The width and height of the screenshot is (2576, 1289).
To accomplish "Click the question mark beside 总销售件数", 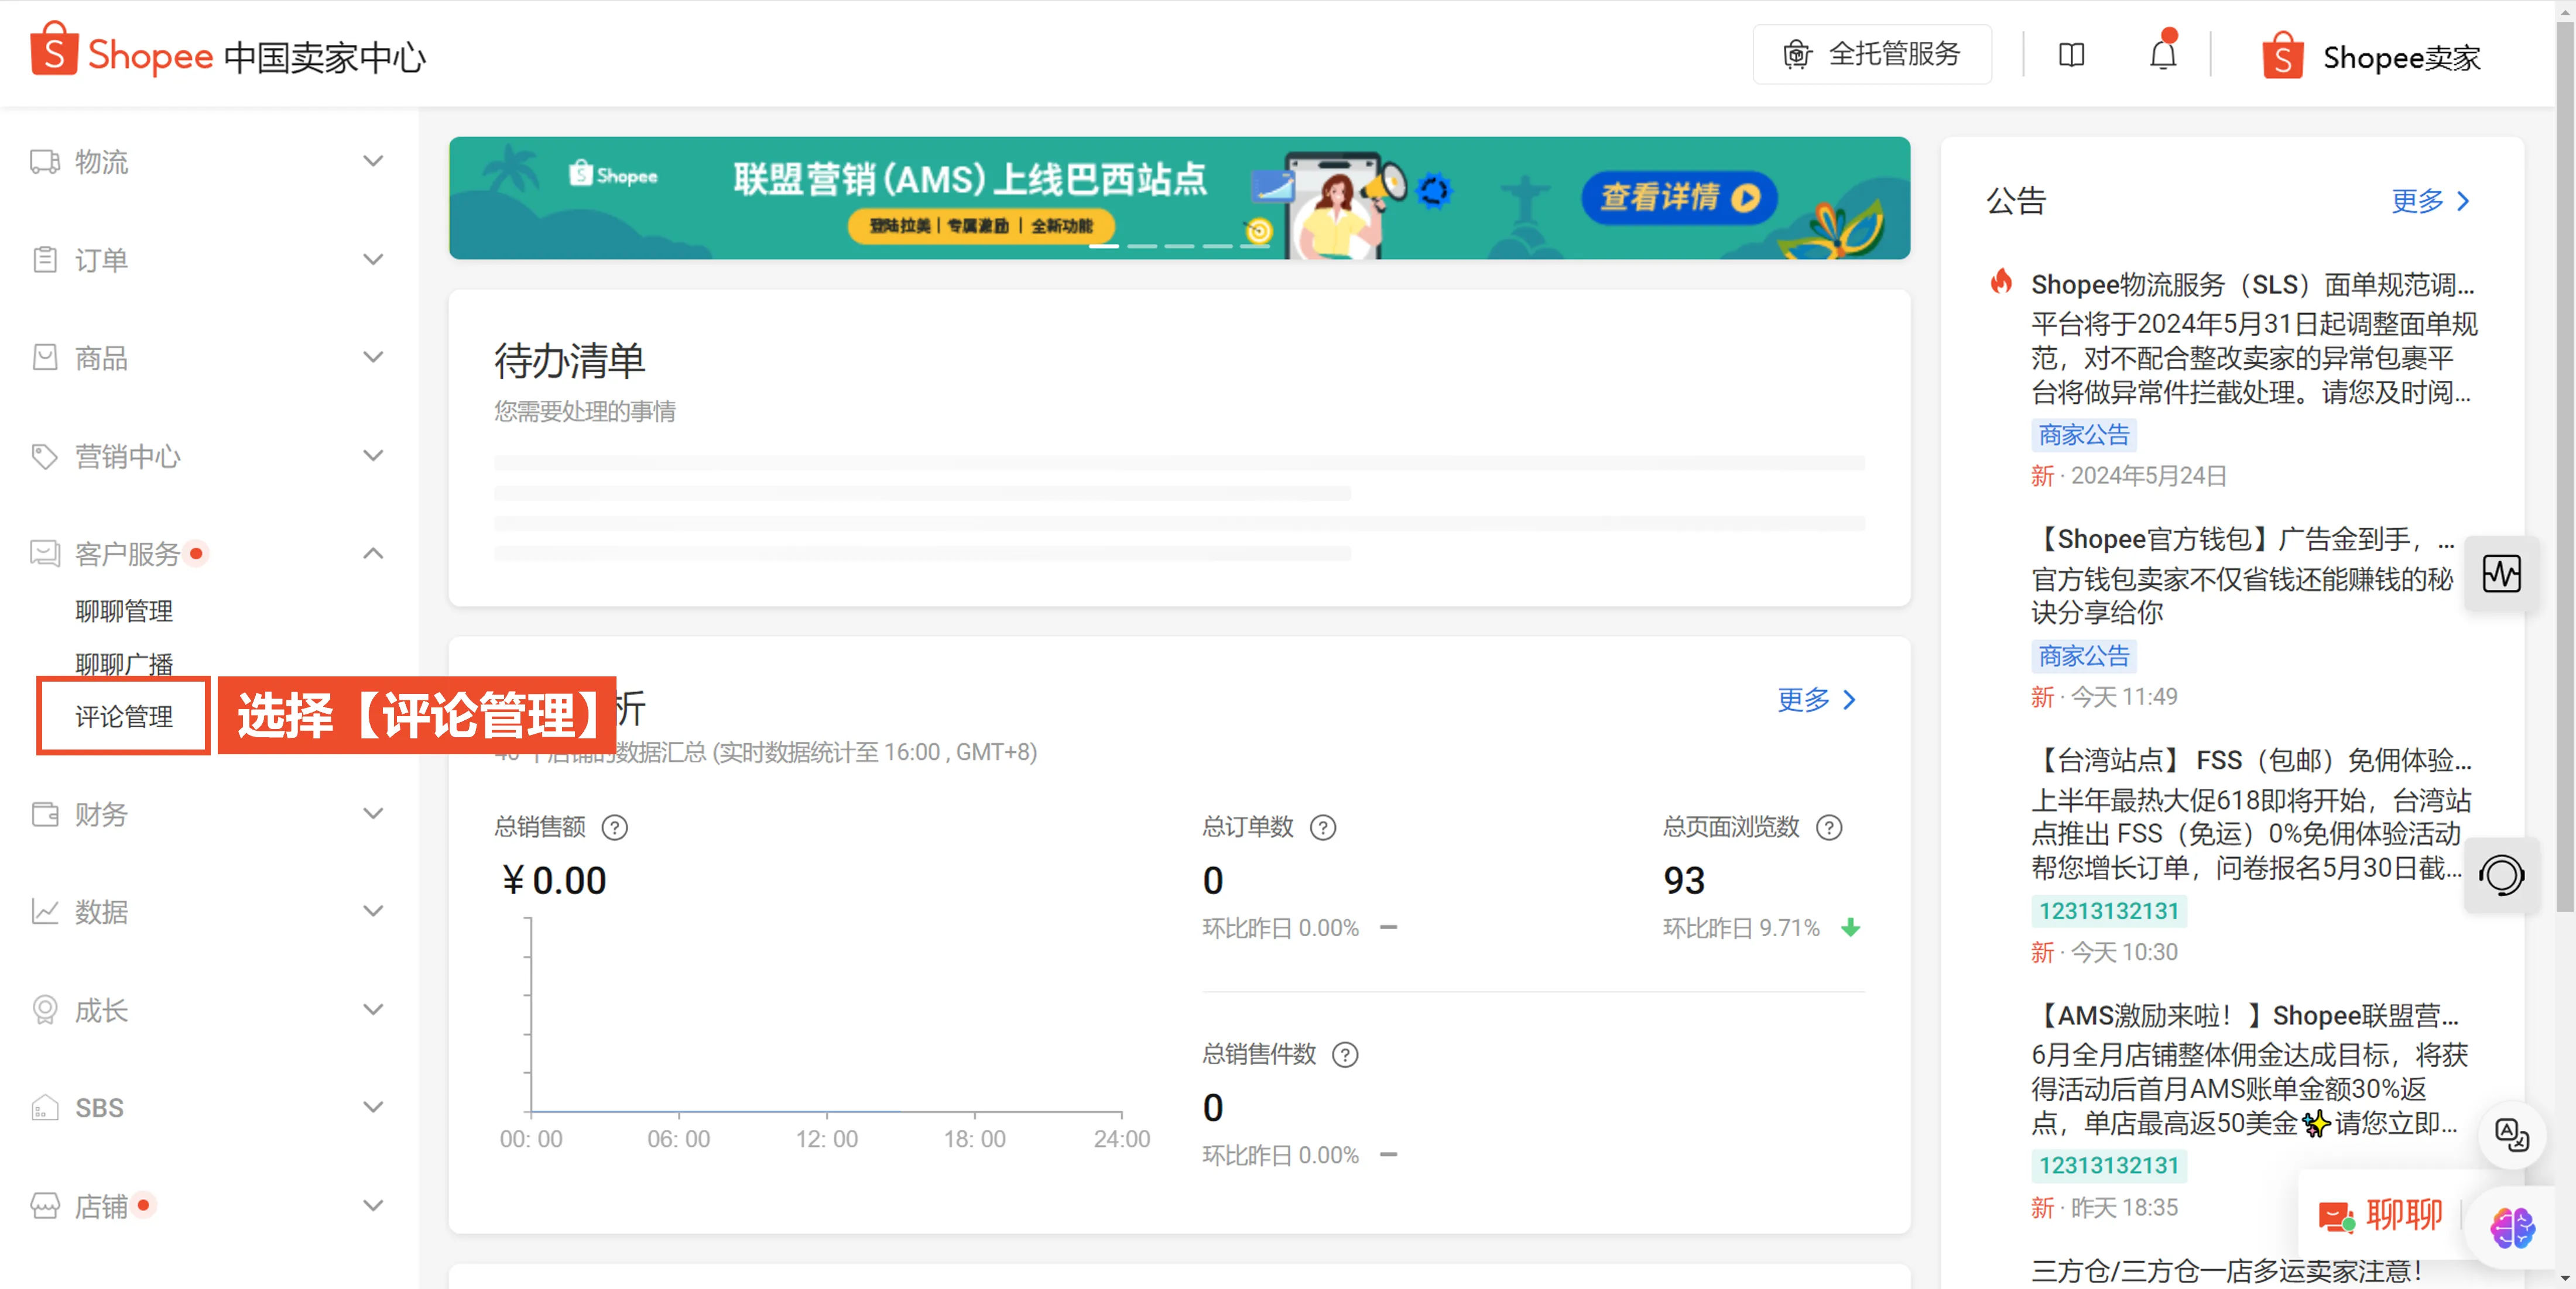I will 1345,1054.
